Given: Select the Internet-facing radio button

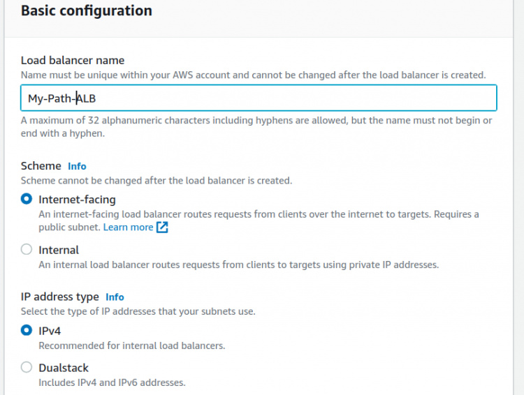Looking at the screenshot, I should [27, 199].
